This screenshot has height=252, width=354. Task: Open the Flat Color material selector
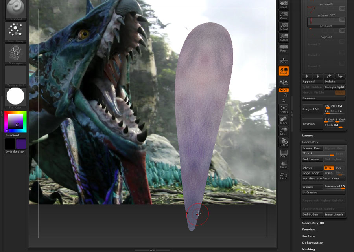[x=16, y=98]
